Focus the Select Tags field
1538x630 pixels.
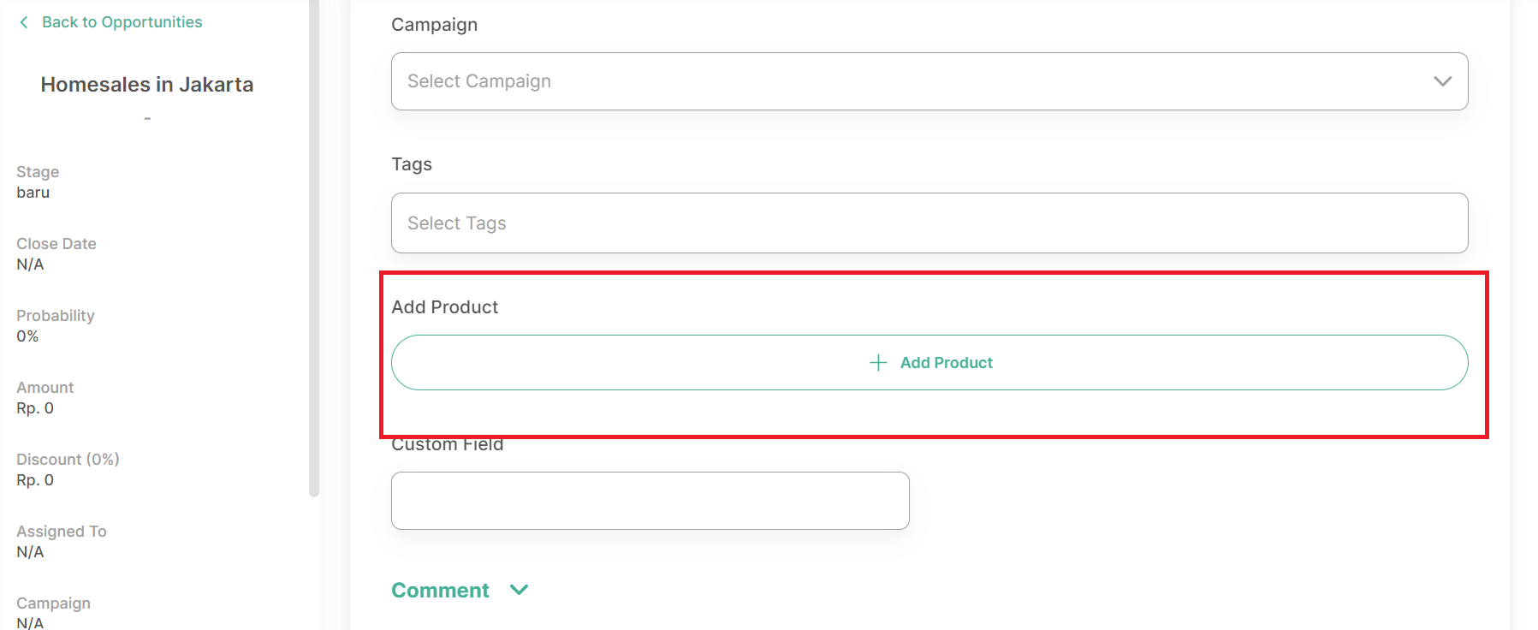[x=929, y=223]
